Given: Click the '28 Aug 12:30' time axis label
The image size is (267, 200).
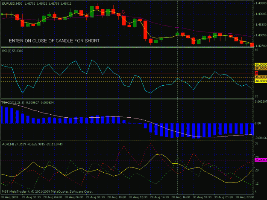Looking at the screenshot, I should 138,197.
